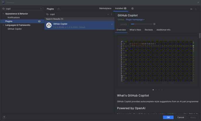Screen dimensions: 201x121
Task: Open the Plugin homepage link
Action: click(x=135, y=20)
